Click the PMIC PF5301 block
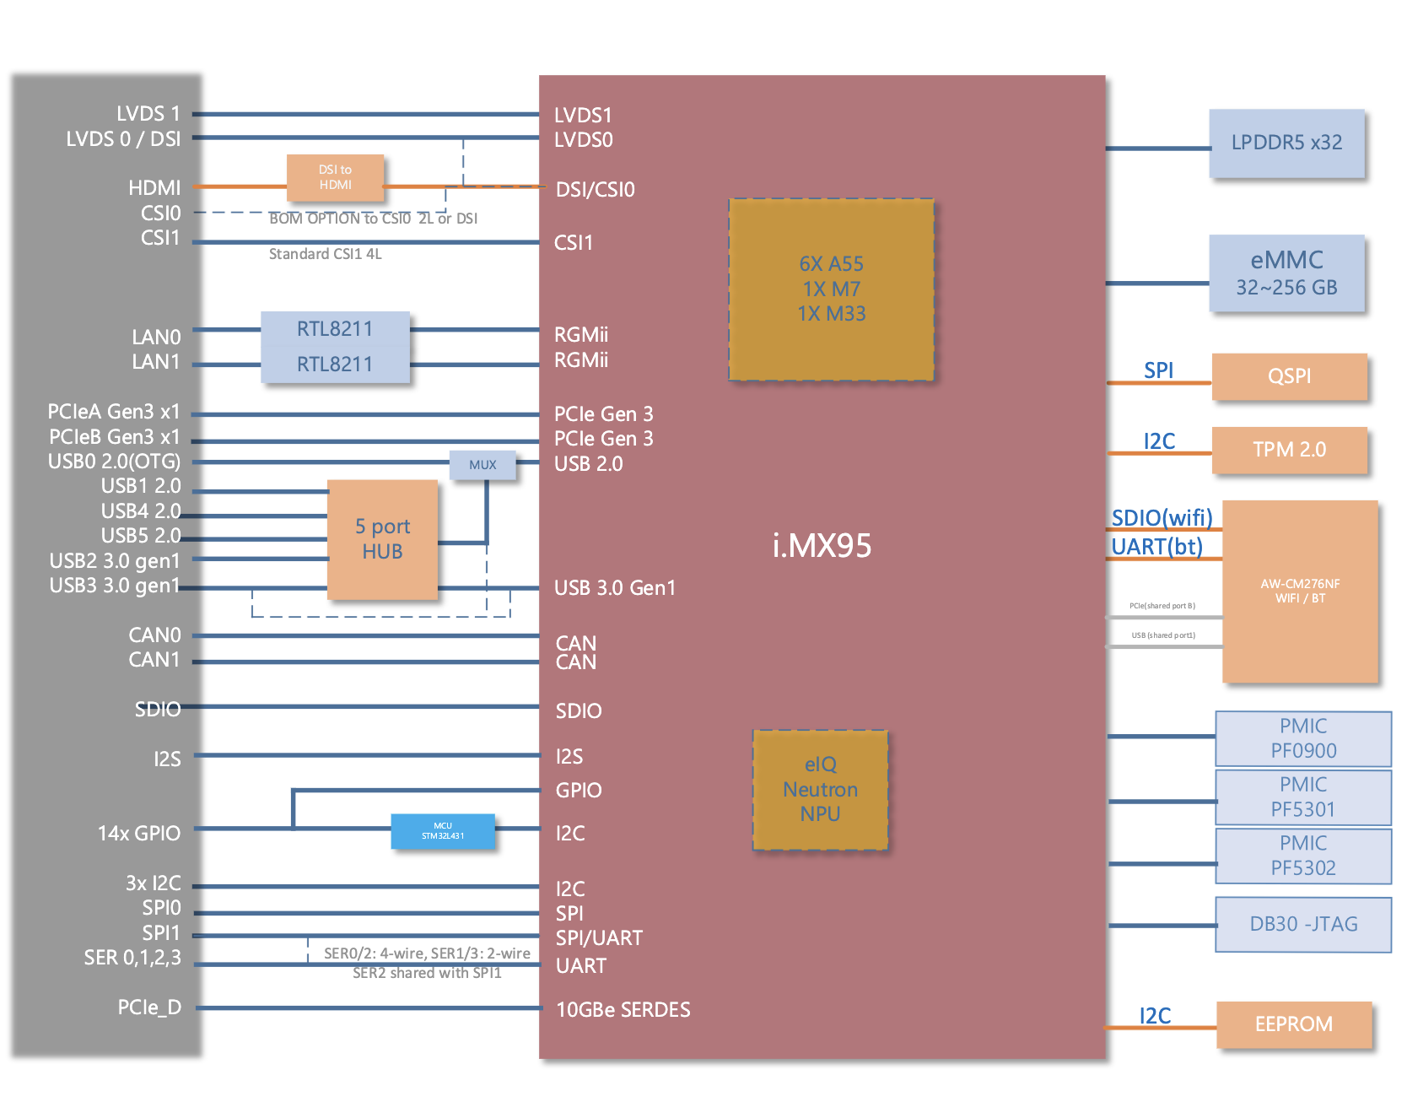 point(1303,797)
